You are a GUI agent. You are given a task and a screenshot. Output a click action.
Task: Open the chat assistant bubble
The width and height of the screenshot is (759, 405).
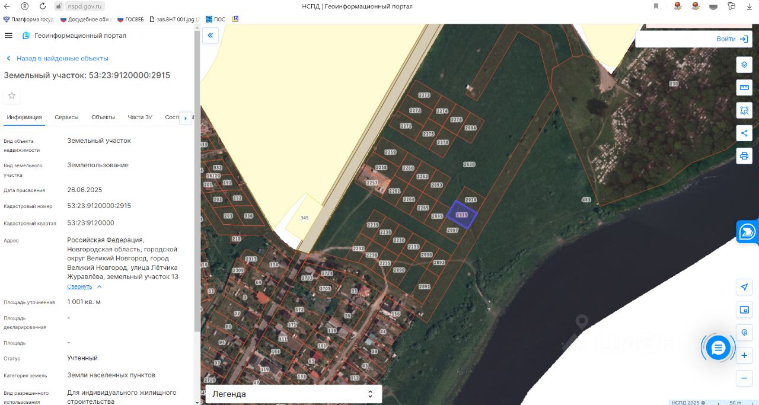(718, 347)
